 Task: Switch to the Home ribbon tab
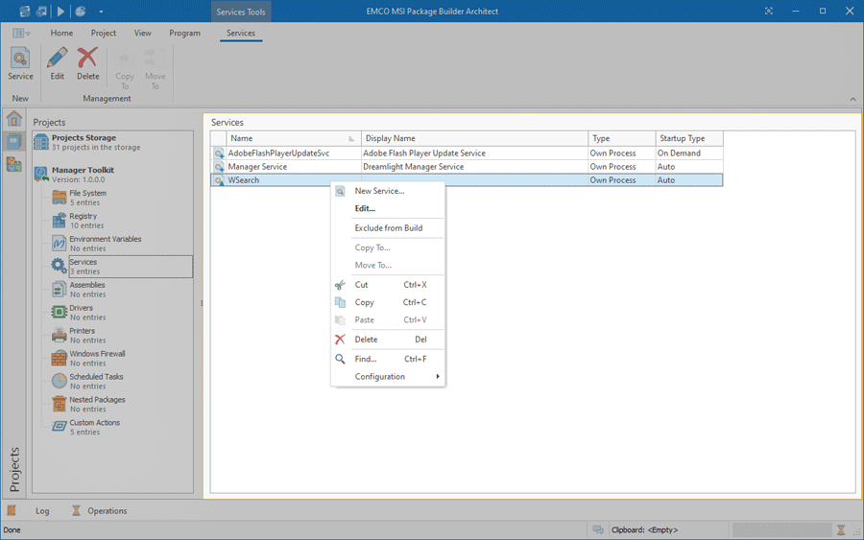point(61,33)
